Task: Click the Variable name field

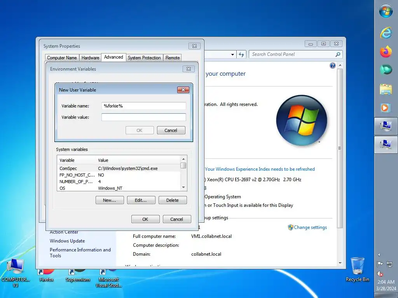Action: pos(144,106)
